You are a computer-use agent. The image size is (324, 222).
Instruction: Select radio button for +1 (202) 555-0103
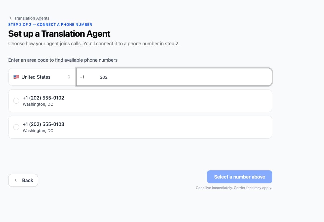(16, 127)
